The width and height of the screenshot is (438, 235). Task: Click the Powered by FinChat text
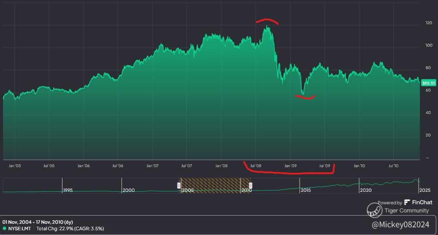405,203
